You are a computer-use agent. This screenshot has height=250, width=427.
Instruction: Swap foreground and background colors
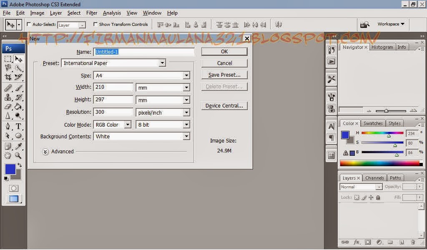coord(20,165)
